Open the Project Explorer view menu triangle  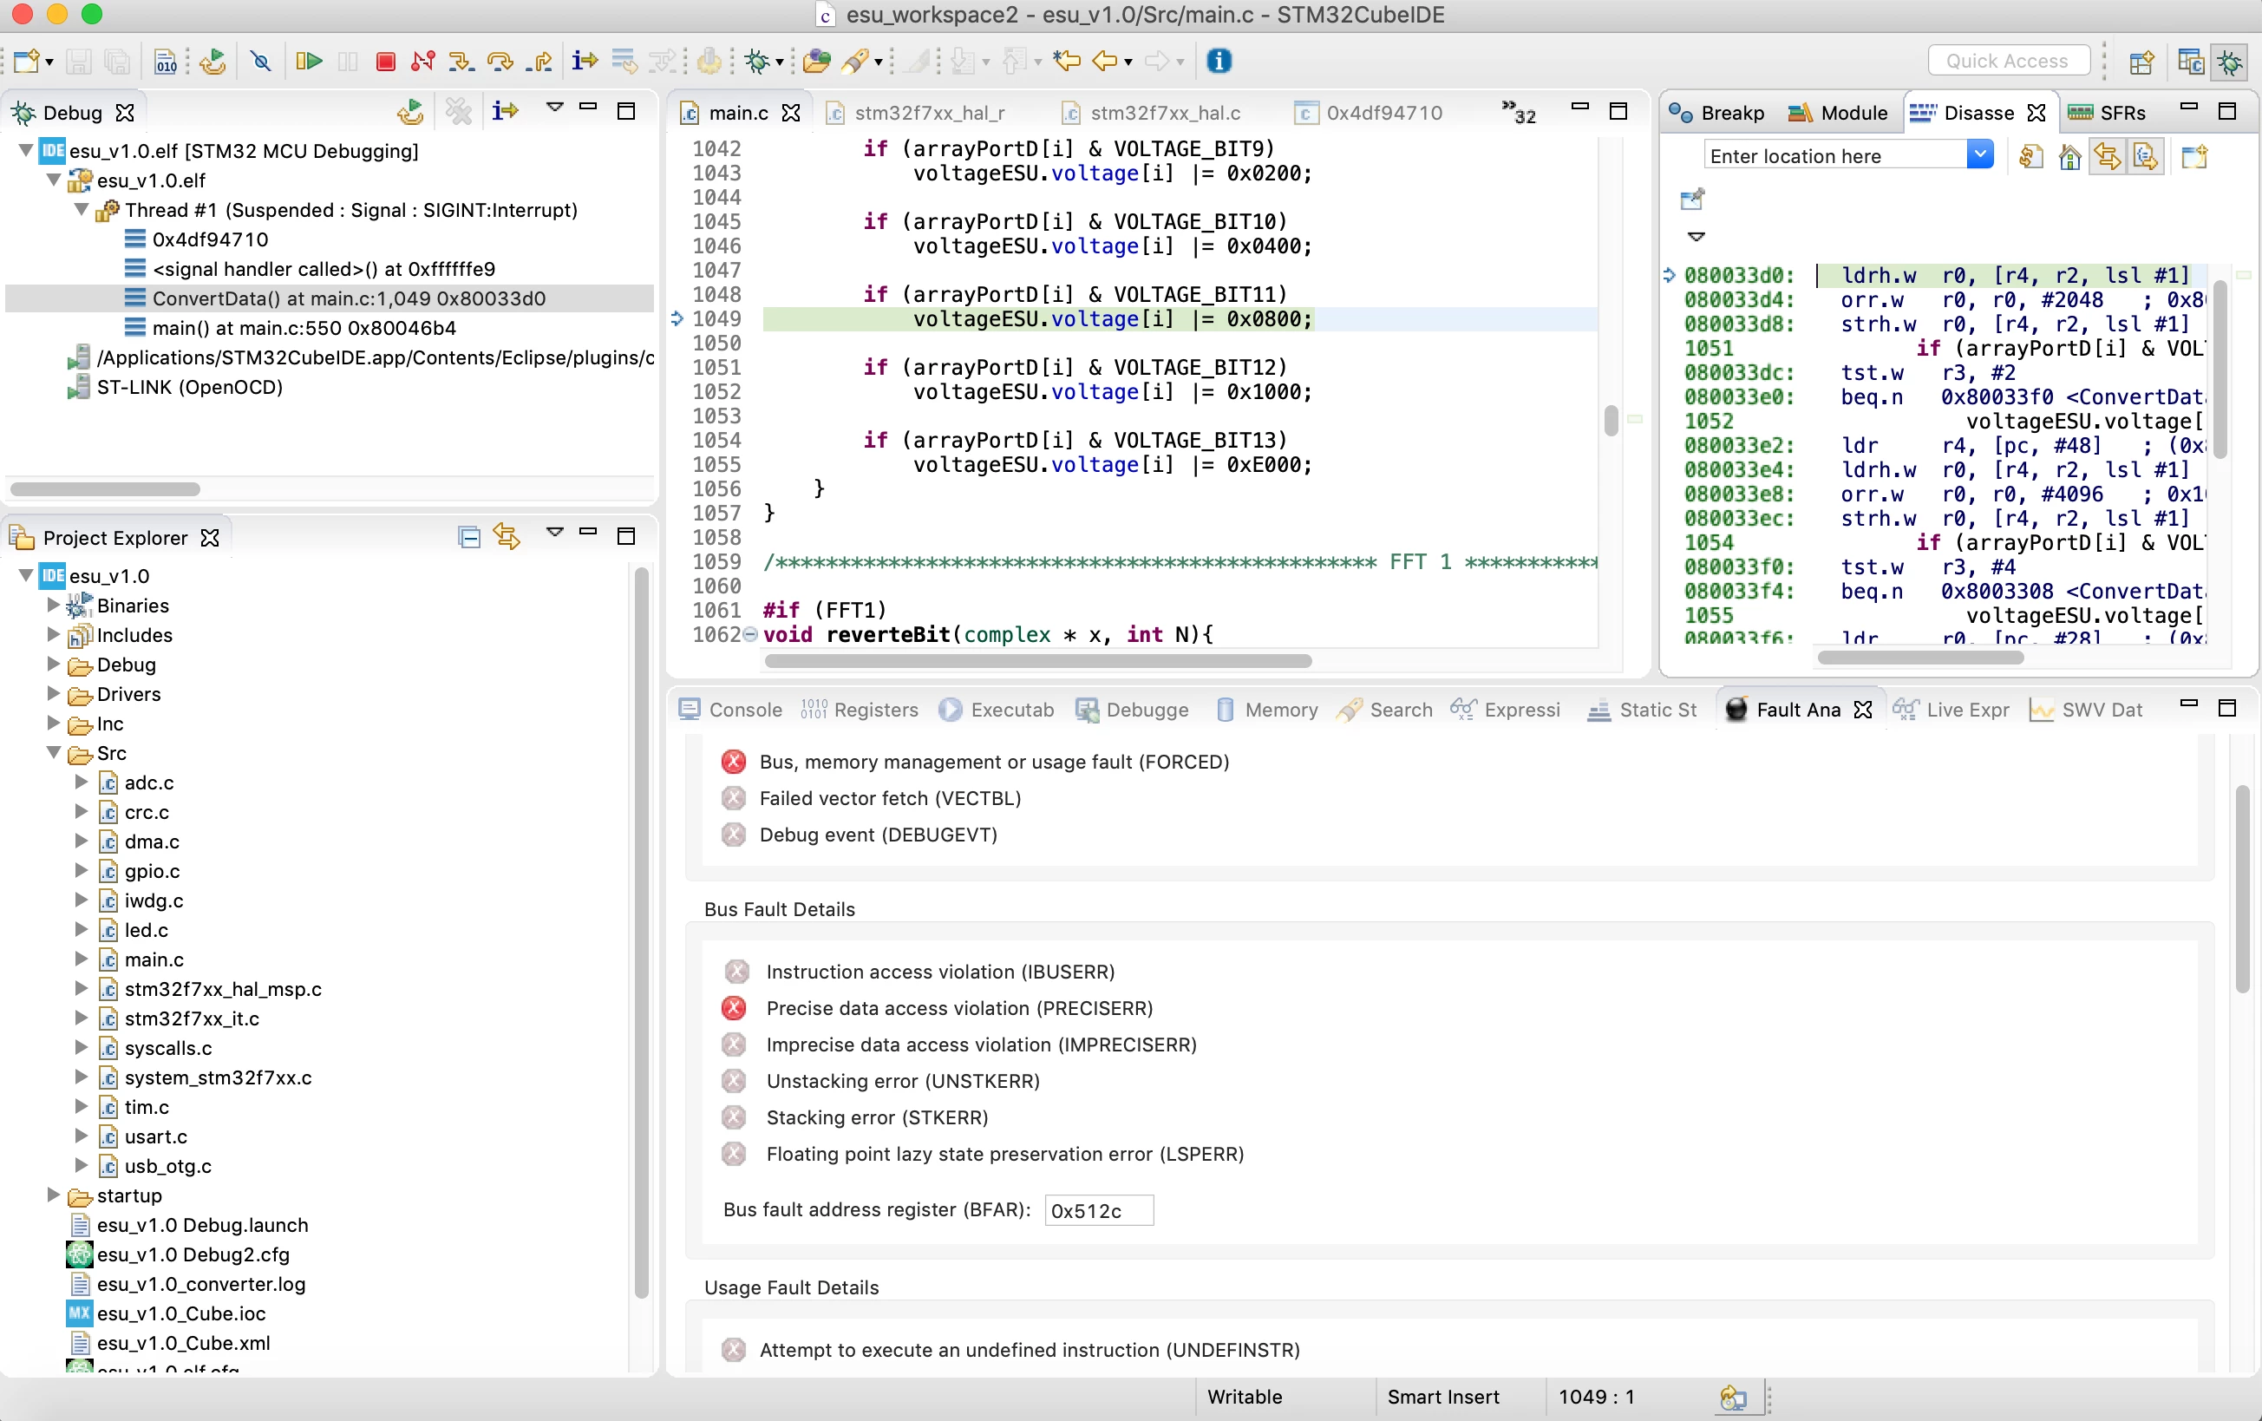(554, 532)
